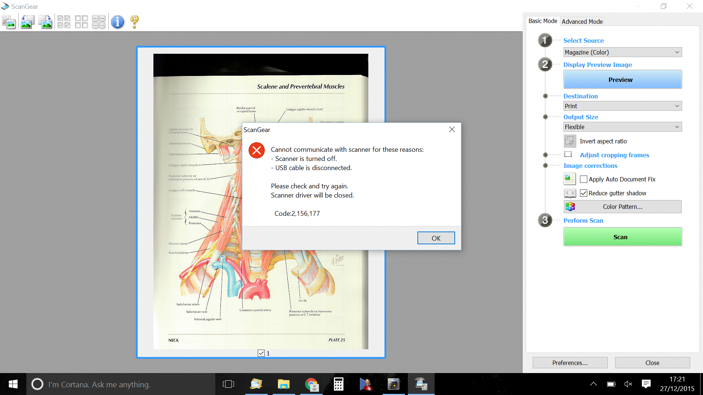
Task: Click the Invert aspect ratio icon
Action: tap(570, 141)
